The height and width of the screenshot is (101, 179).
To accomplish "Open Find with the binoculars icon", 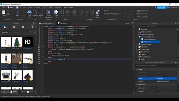I will pyautogui.click(x=29, y=12).
